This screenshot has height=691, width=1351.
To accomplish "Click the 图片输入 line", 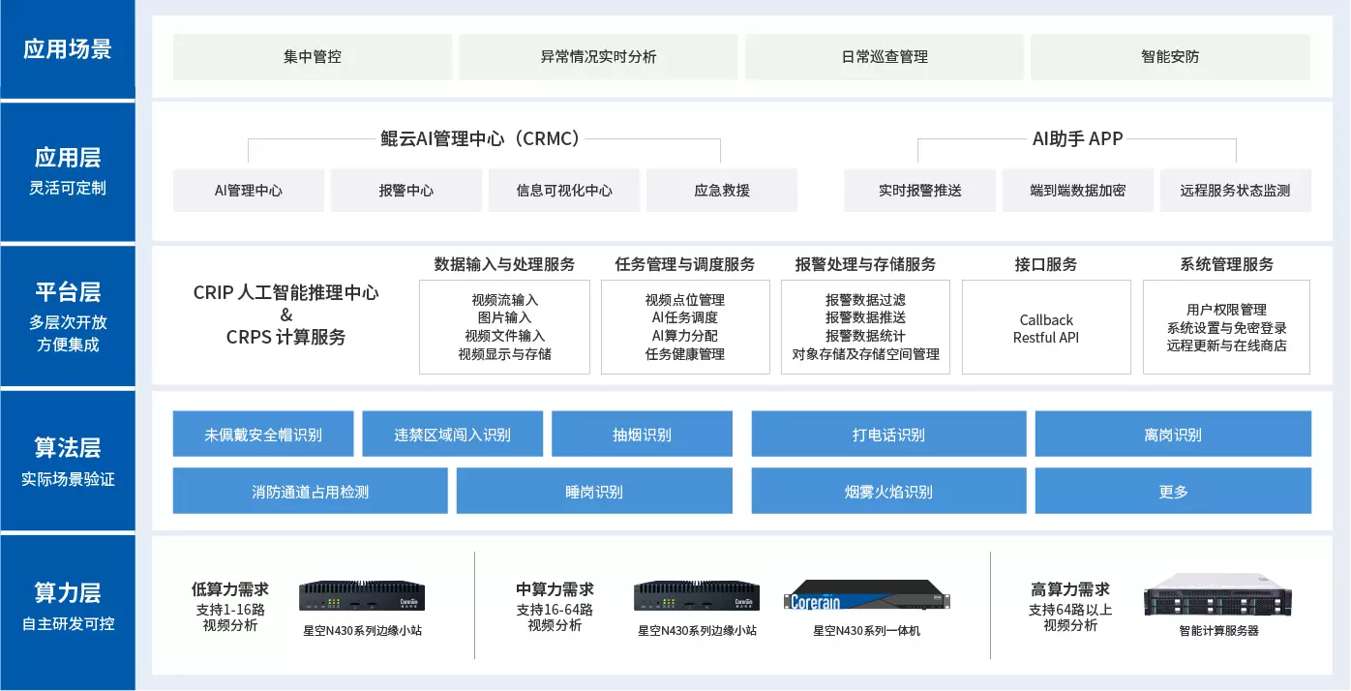I will coord(504,317).
